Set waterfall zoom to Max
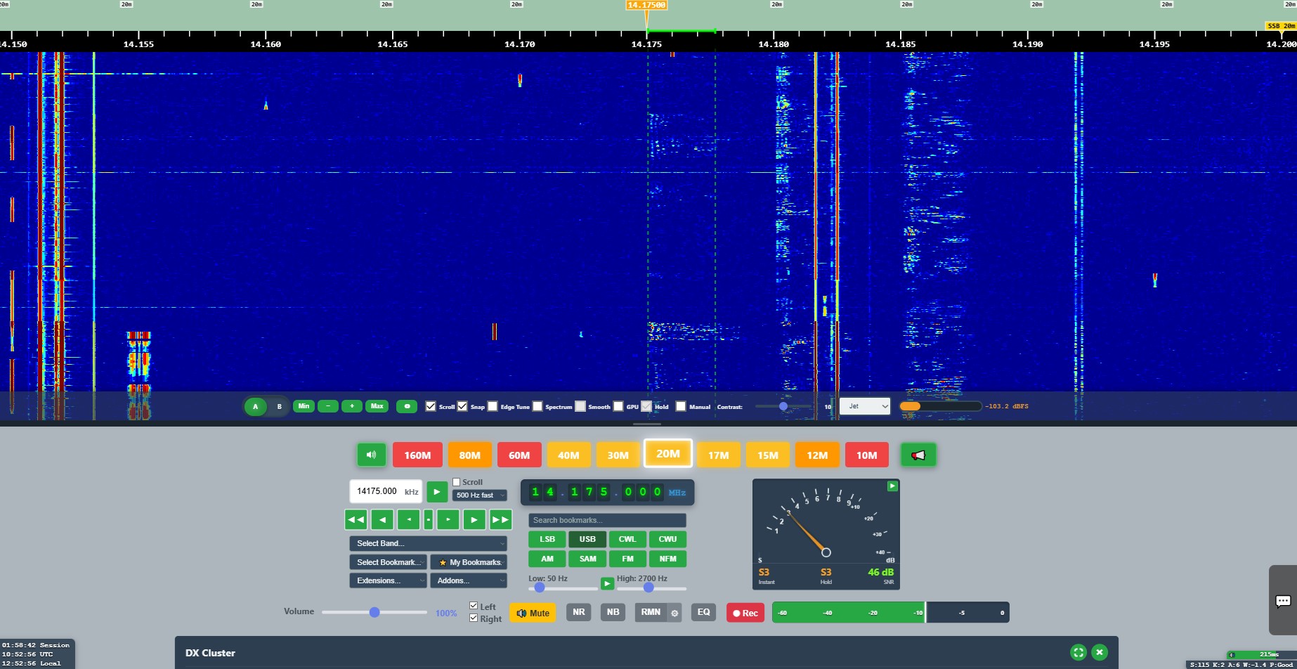 [377, 406]
